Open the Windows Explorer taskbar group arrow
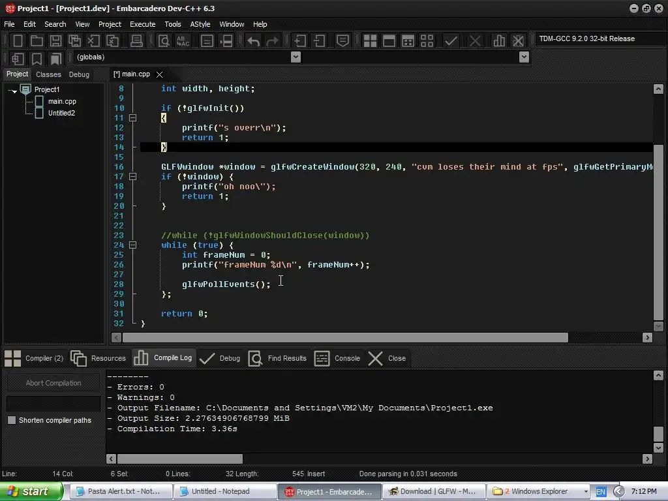Image resolution: width=668 pixels, height=501 pixels. [586, 492]
